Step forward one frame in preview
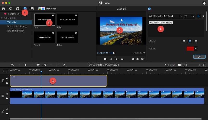The image size is (208, 120). (122, 59)
